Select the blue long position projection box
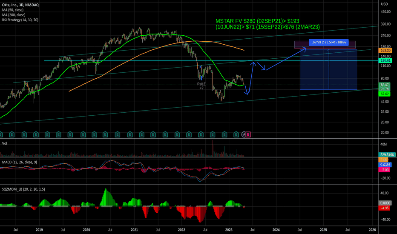Viewport: 397px width, 234px height. click(328, 69)
